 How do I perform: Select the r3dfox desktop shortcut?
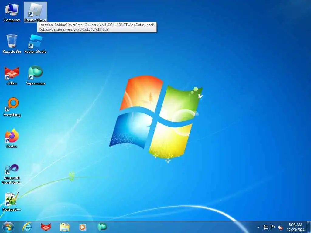click(x=12, y=76)
